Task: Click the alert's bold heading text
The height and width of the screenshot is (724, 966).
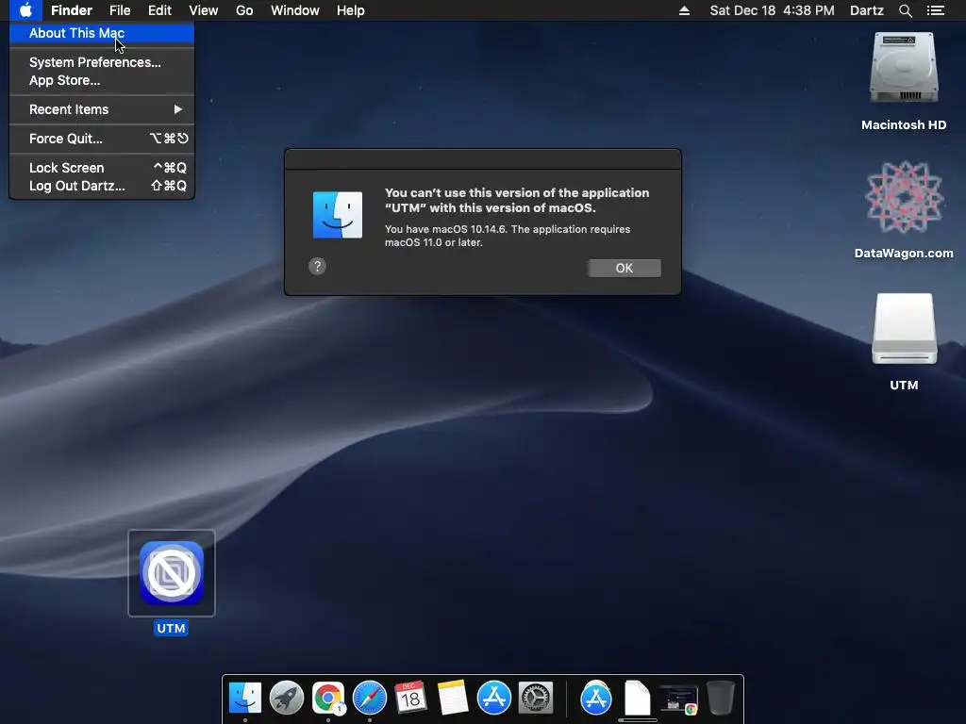Action: (517, 200)
